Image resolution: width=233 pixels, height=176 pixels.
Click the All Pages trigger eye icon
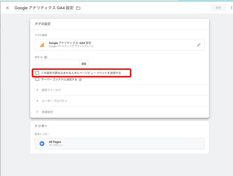[x=42, y=144]
